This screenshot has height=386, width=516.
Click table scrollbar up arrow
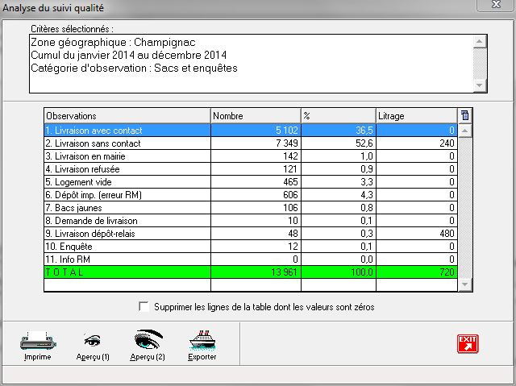click(x=464, y=130)
